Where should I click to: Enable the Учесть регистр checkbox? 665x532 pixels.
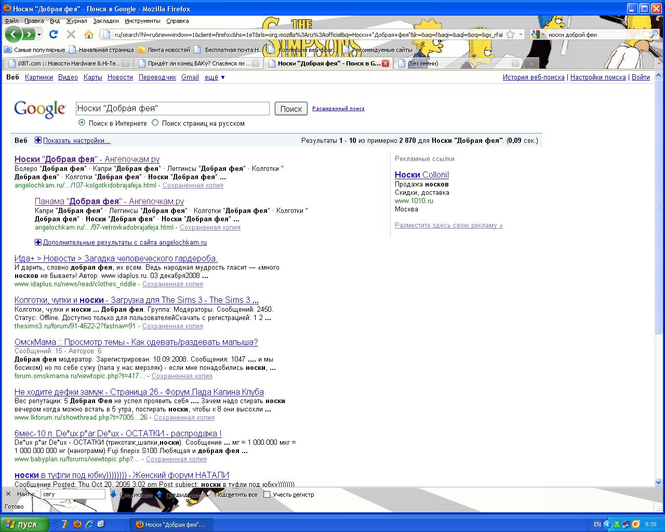(267, 495)
